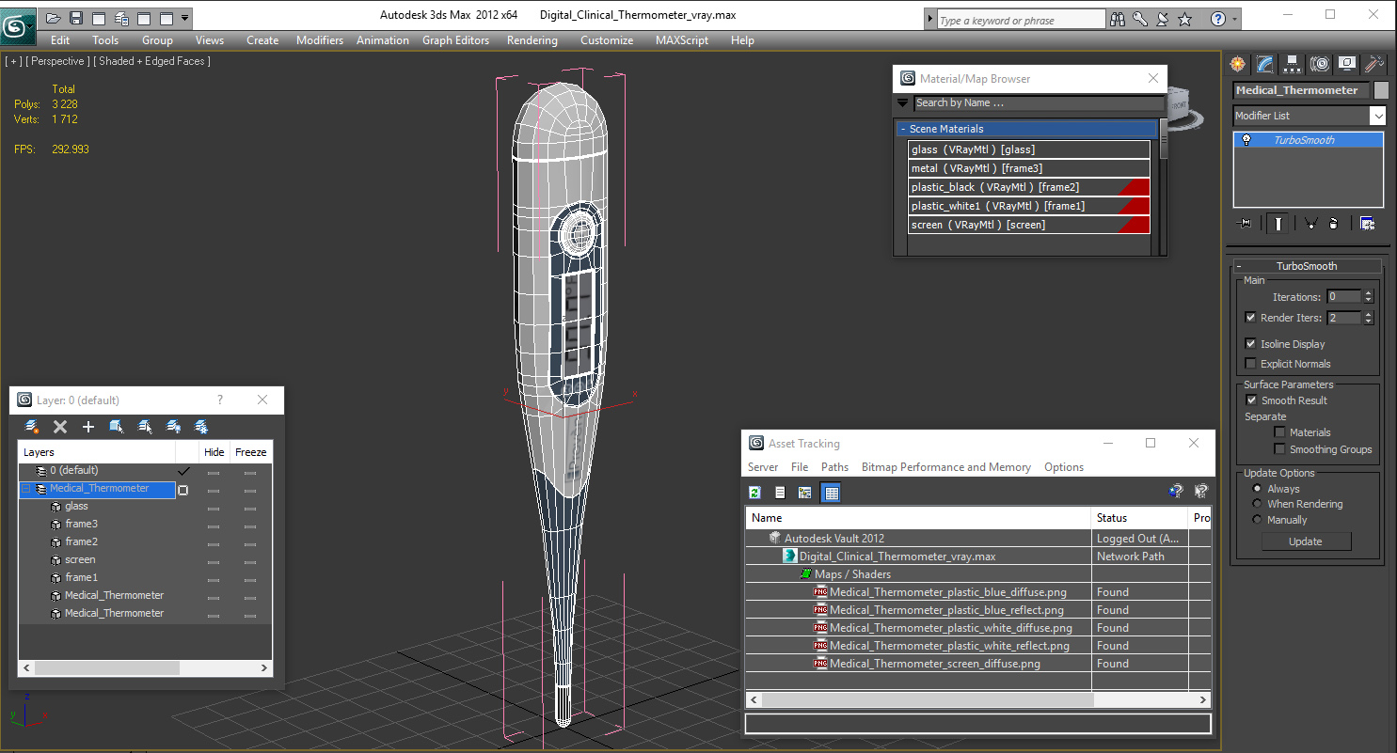The image size is (1397, 753).
Task: Collapse Medical_Thermometer layer tree node
Action: coord(25,489)
